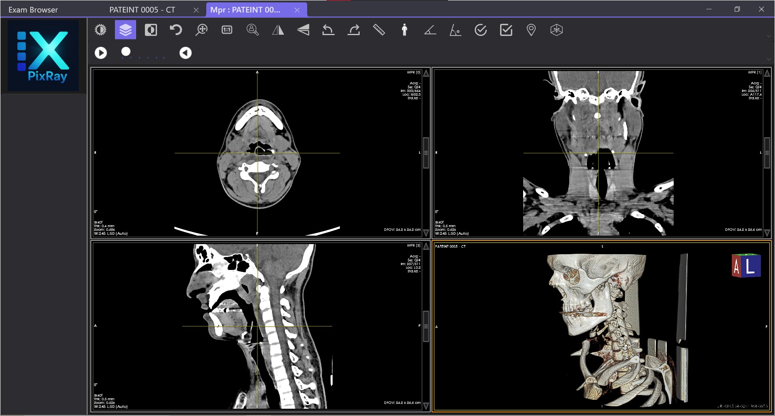Toggle horizontal flip of the image
Screen dimensions: 775x416
[x=278, y=29]
